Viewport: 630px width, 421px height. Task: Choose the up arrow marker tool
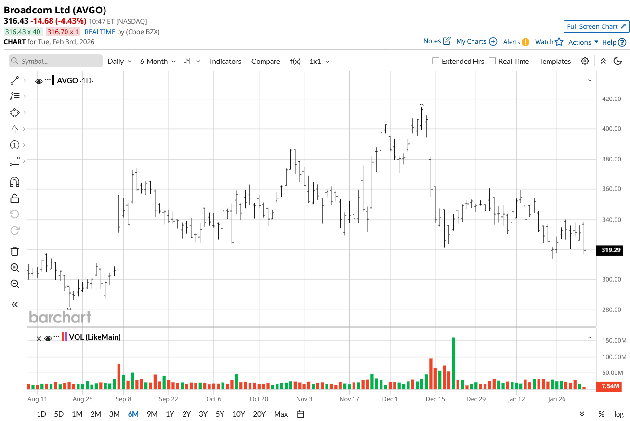pyautogui.click(x=14, y=129)
